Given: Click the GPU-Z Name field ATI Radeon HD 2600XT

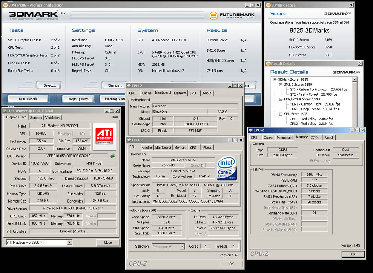Looking at the screenshot, I should (60, 126).
